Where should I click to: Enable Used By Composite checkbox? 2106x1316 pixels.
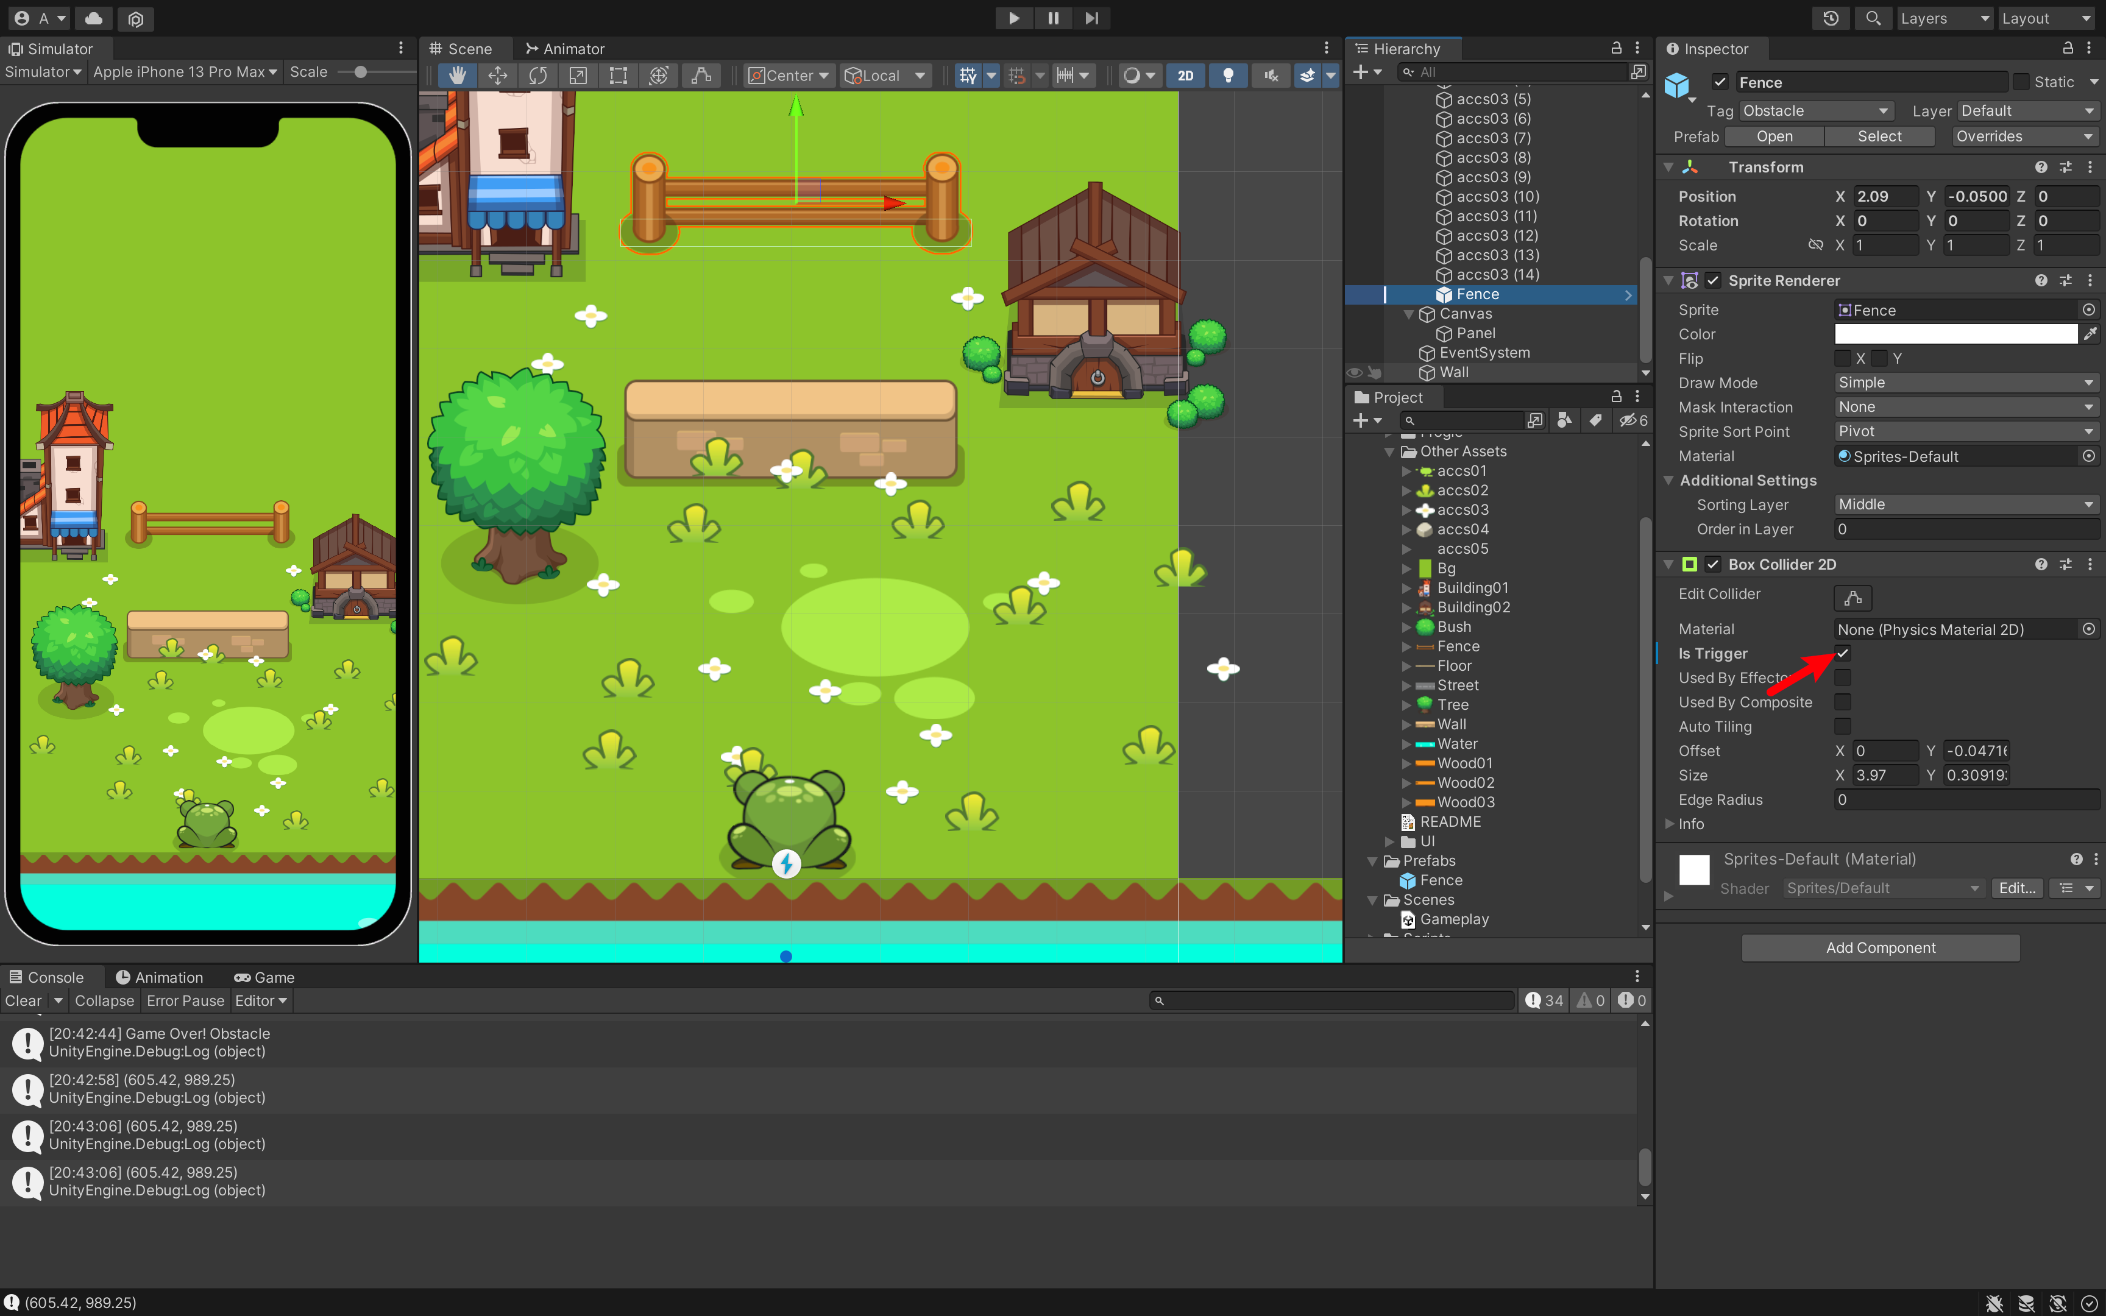[x=1842, y=702]
